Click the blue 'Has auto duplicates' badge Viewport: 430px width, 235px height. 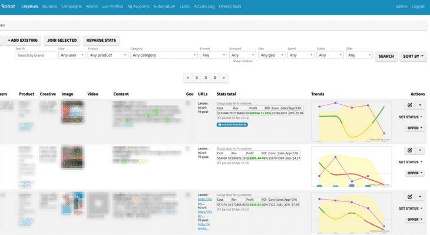(x=232, y=124)
